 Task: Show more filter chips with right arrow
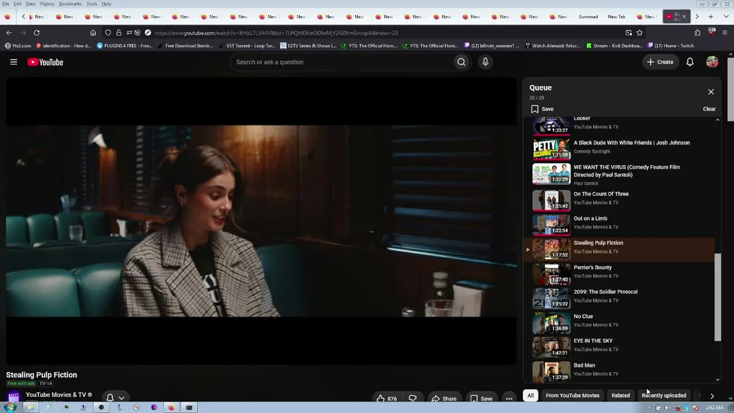pyautogui.click(x=712, y=395)
